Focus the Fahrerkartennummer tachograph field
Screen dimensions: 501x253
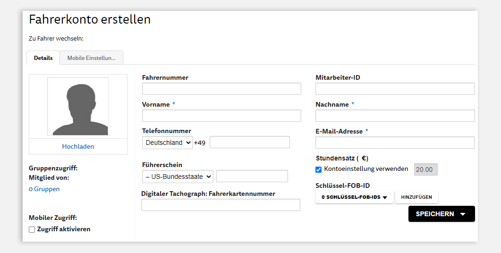[221, 205]
